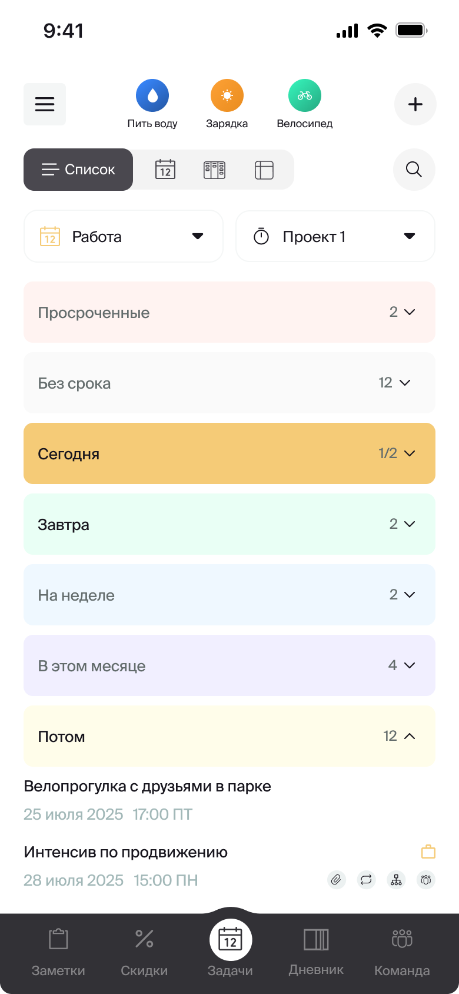
Task: Open search with magnifier icon
Action: 414,170
